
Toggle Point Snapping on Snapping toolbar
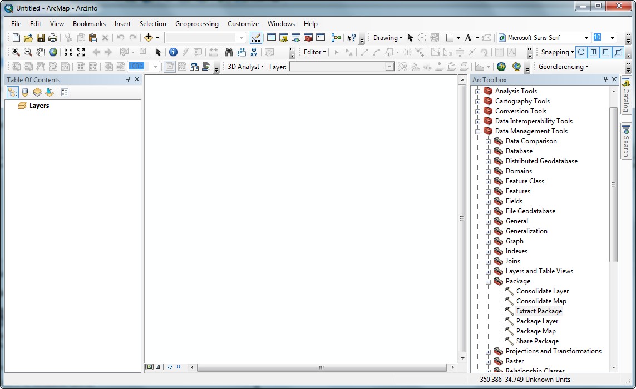(x=581, y=52)
